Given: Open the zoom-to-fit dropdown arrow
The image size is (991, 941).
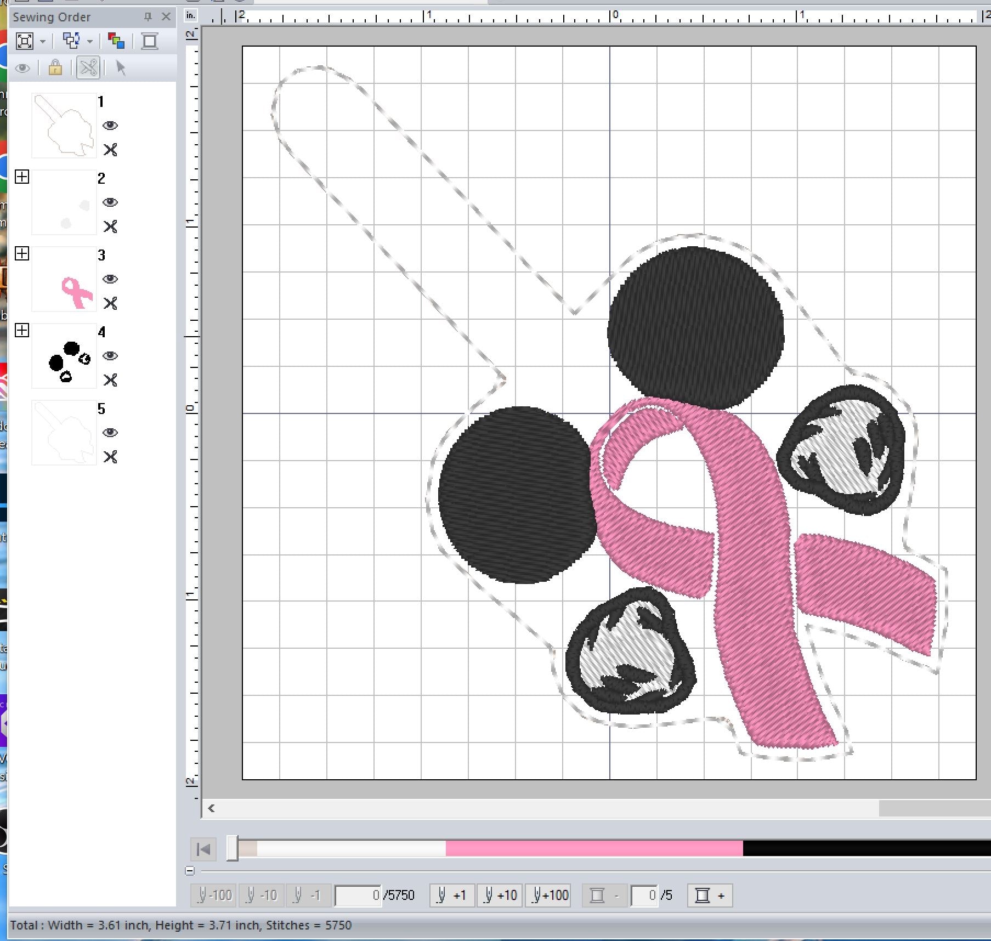Looking at the screenshot, I should [43, 42].
